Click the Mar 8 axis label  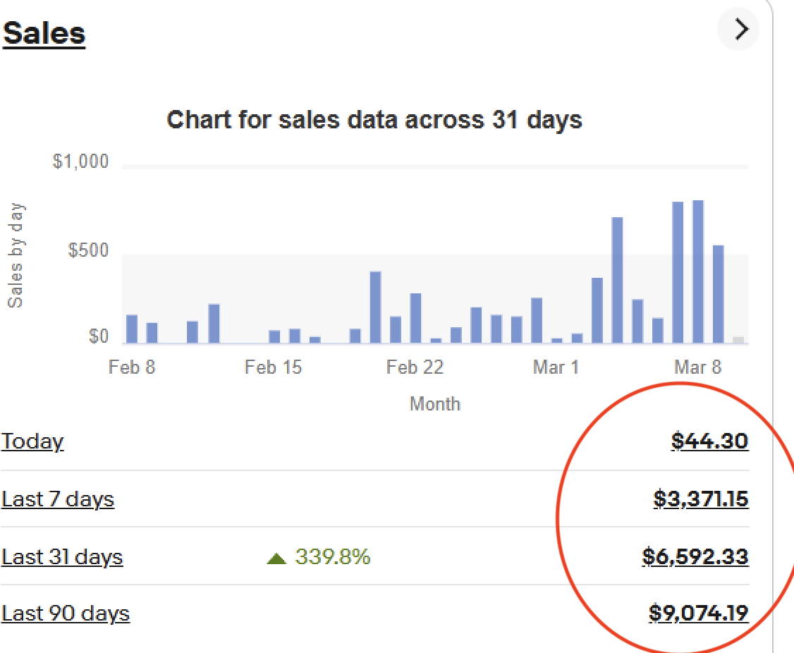[x=697, y=367]
